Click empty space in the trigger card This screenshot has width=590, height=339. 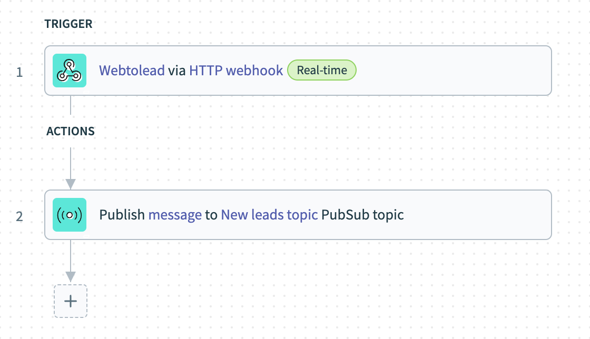pyautogui.click(x=453, y=71)
